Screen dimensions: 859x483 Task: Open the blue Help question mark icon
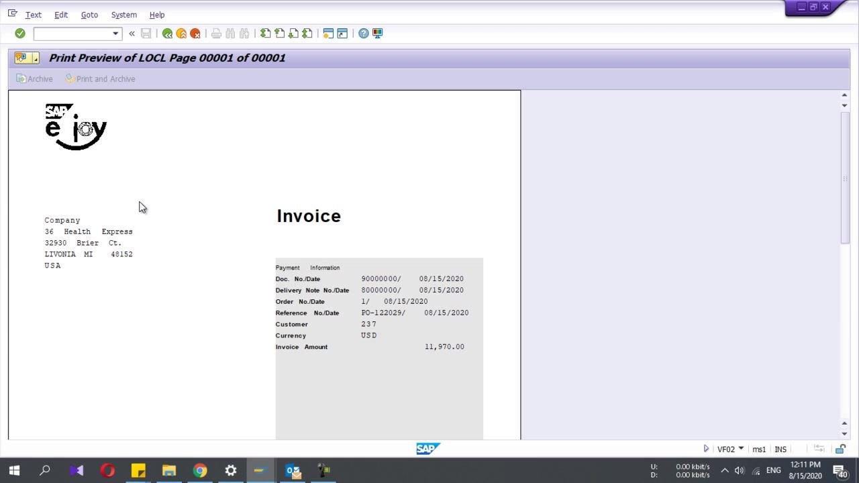[363, 34]
